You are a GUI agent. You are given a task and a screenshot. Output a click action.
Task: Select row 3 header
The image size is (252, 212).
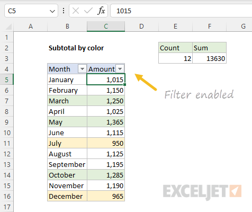click(7, 58)
